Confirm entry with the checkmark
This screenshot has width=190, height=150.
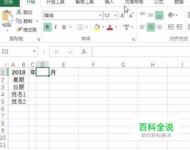tap(70, 52)
